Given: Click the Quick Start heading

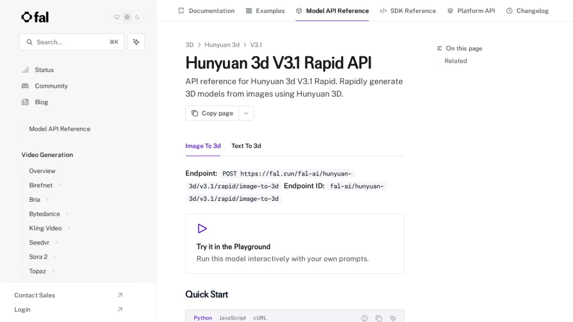Looking at the screenshot, I should click(207, 294).
